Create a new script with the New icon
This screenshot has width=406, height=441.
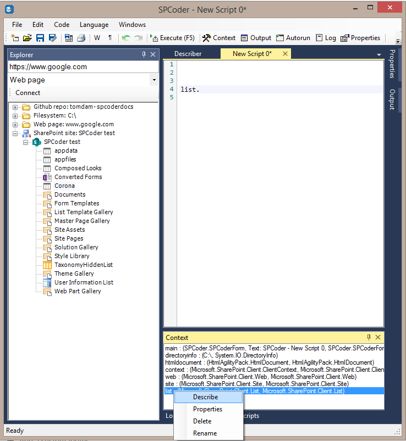tap(15, 38)
